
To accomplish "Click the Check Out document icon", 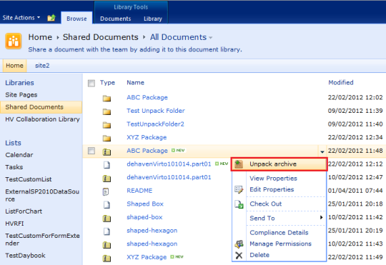I will pyautogui.click(x=239, y=204).
